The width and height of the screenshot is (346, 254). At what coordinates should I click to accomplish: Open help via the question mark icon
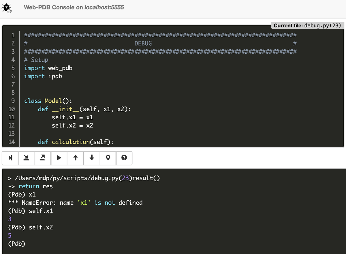click(124, 158)
